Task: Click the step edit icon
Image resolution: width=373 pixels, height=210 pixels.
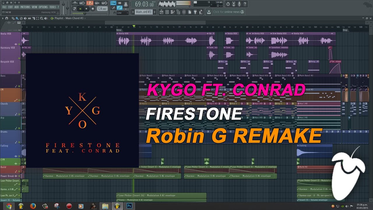Action: [113, 8]
